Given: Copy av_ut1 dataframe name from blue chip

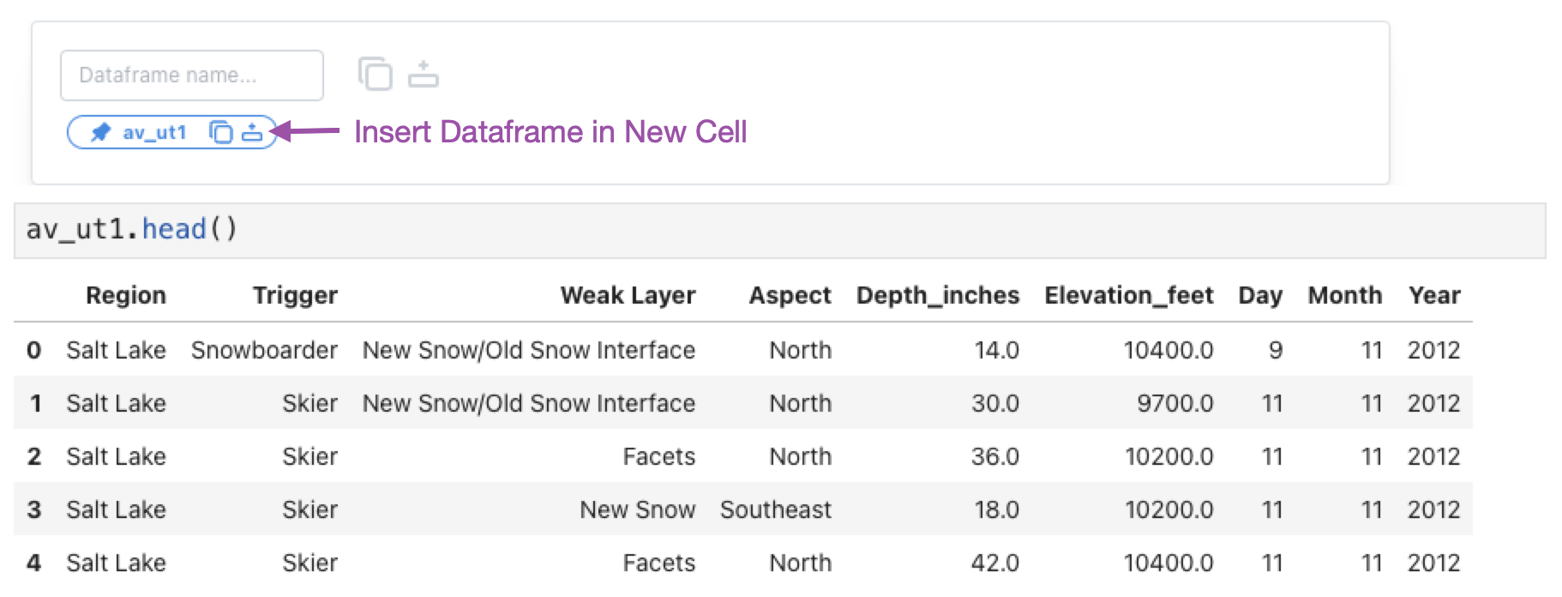Looking at the screenshot, I should (x=221, y=132).
